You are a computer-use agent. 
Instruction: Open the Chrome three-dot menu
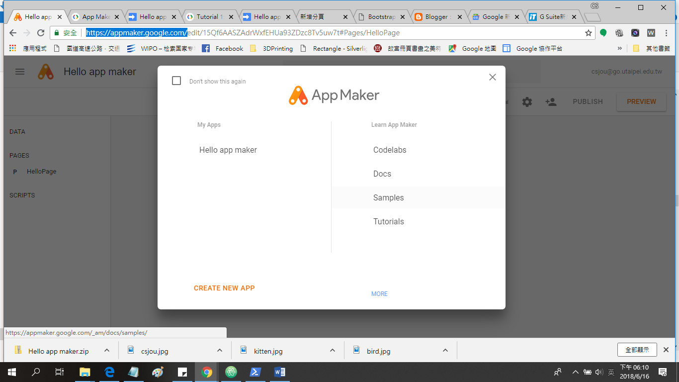coord(667,33)
